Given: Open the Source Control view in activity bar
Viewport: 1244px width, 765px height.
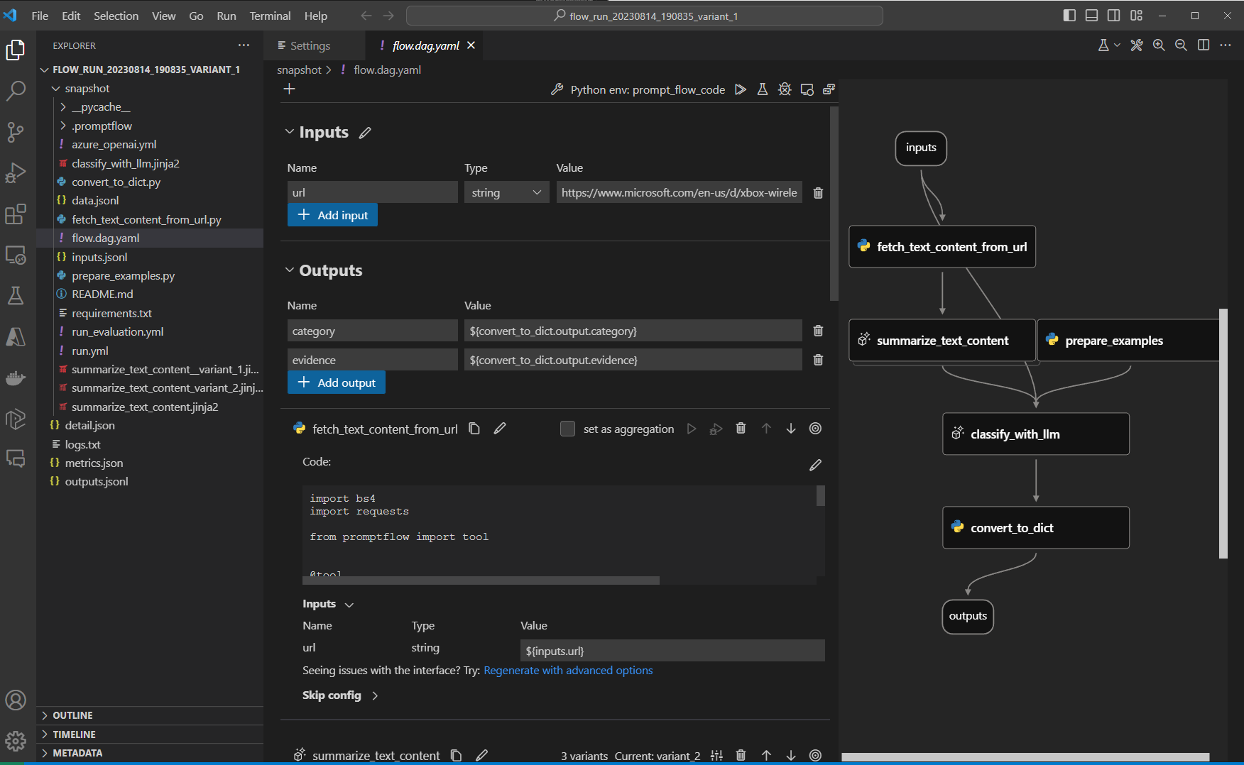Looking at the screenshot, I should [x=16, y=132].
